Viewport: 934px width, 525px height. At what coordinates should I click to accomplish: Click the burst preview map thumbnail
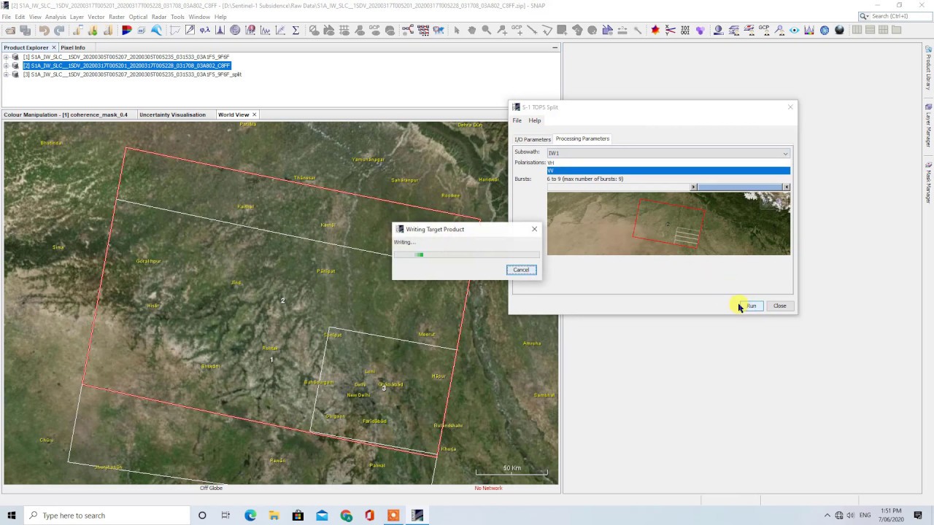point(668,224)
